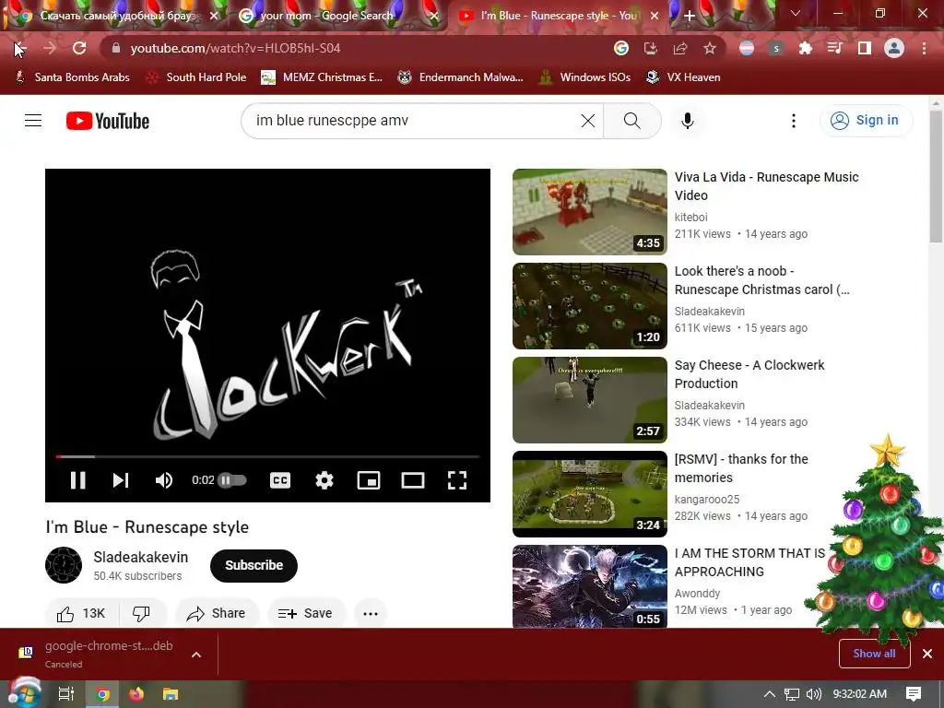This screenshot has height=708, width=944.
Task: Mute the video volume speaker icon
Action: point(164,480)
